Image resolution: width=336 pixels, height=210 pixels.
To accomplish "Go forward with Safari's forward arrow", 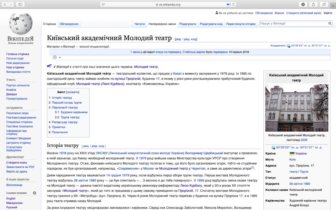I will point(11,4).
